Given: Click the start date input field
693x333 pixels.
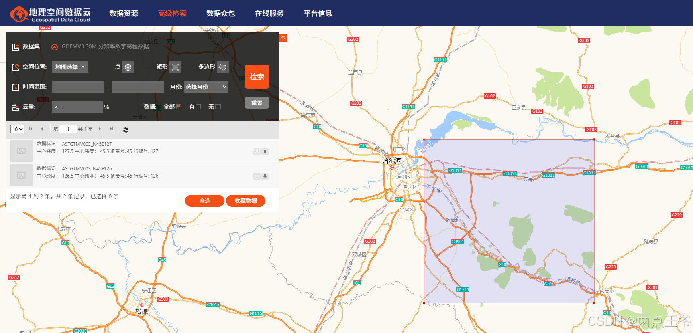Looking at the screenshot, I should point(78,87).
